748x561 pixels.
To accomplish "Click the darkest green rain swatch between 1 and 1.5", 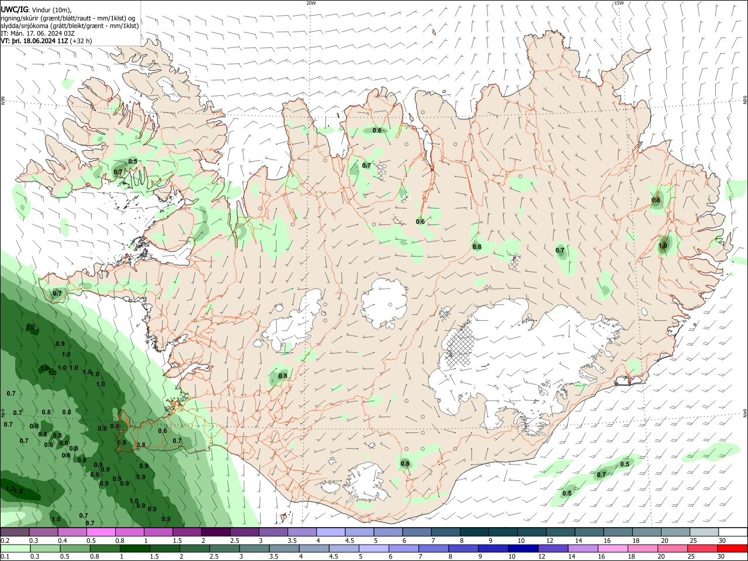I will click(x=134, y=548).
